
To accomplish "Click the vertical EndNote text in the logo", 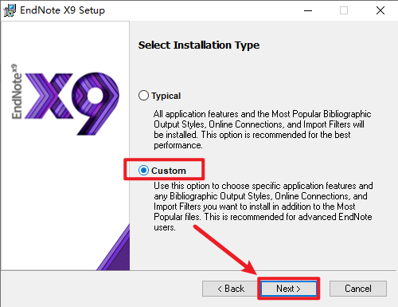I will point(17,92).
